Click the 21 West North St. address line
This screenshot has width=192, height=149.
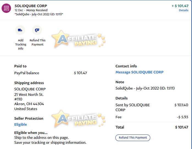[29, 94]
